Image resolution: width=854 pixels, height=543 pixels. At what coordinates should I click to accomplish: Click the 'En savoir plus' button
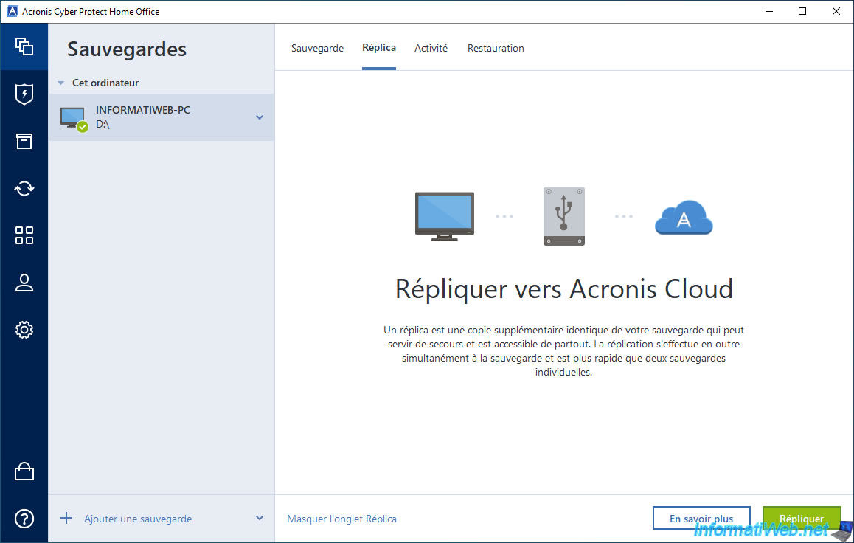(701, 519)
